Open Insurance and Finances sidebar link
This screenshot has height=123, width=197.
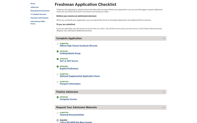tap(39, 18)
